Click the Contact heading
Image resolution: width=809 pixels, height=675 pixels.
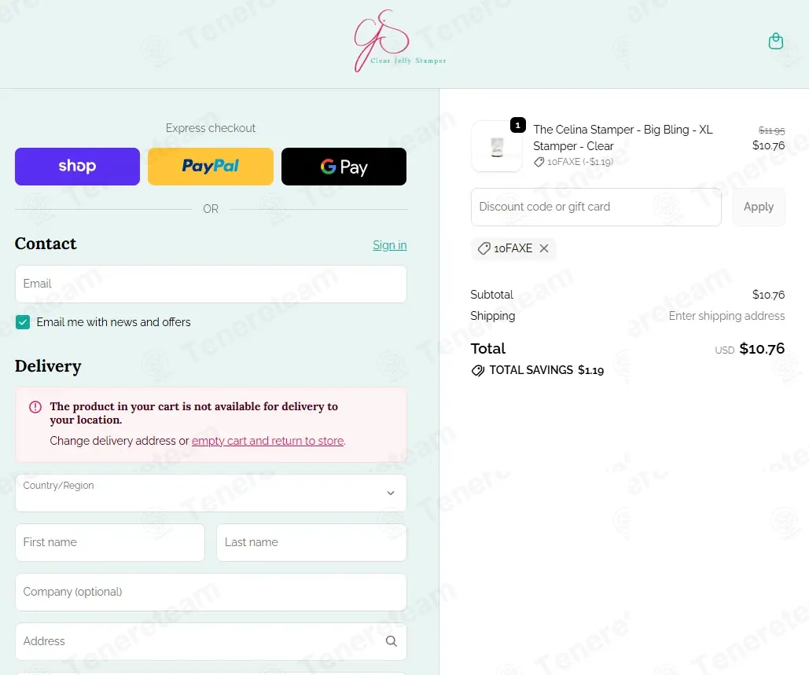pos(46,244)
